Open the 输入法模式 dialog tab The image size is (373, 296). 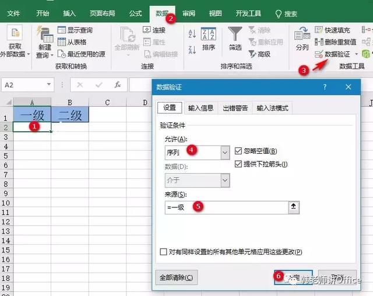point(272,108)
